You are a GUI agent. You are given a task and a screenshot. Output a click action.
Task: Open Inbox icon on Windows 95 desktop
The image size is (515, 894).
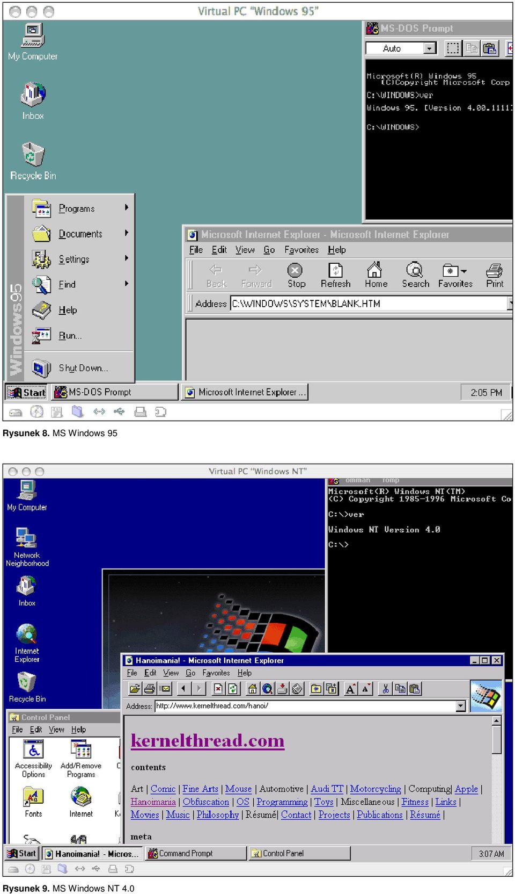(x=33, y=100)
